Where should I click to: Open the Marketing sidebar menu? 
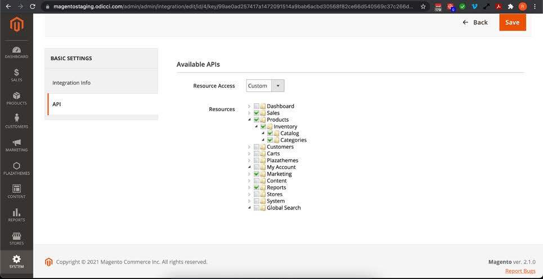(x=16, y=145)
